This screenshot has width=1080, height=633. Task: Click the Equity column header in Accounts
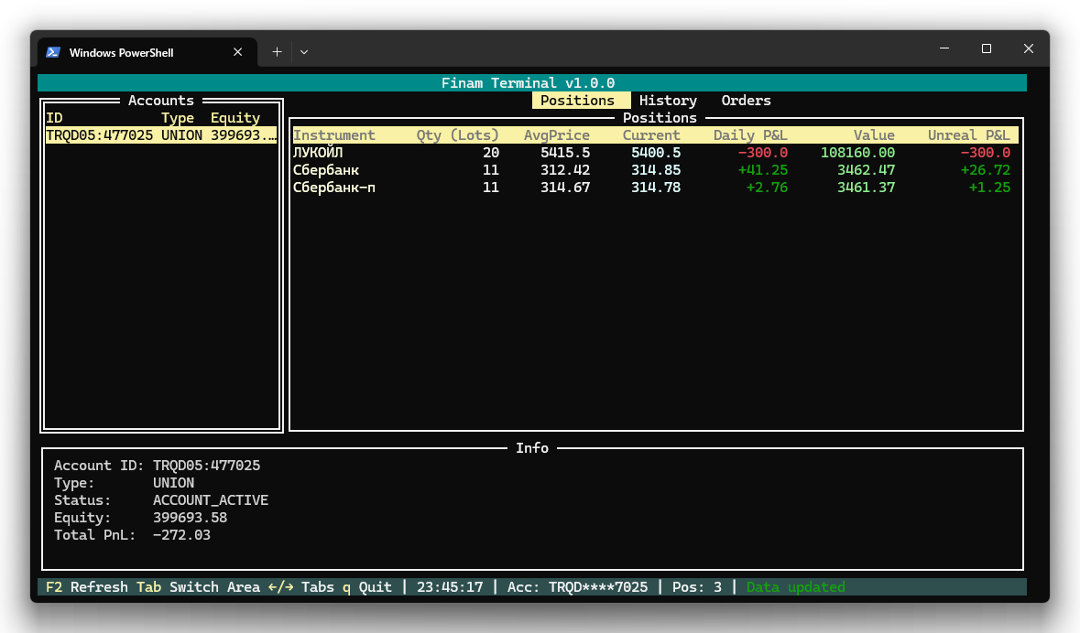235,118
